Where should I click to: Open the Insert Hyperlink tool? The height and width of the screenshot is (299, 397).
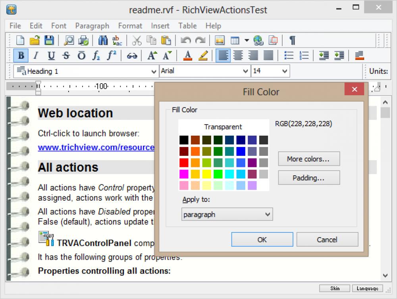tap(258, 40)
